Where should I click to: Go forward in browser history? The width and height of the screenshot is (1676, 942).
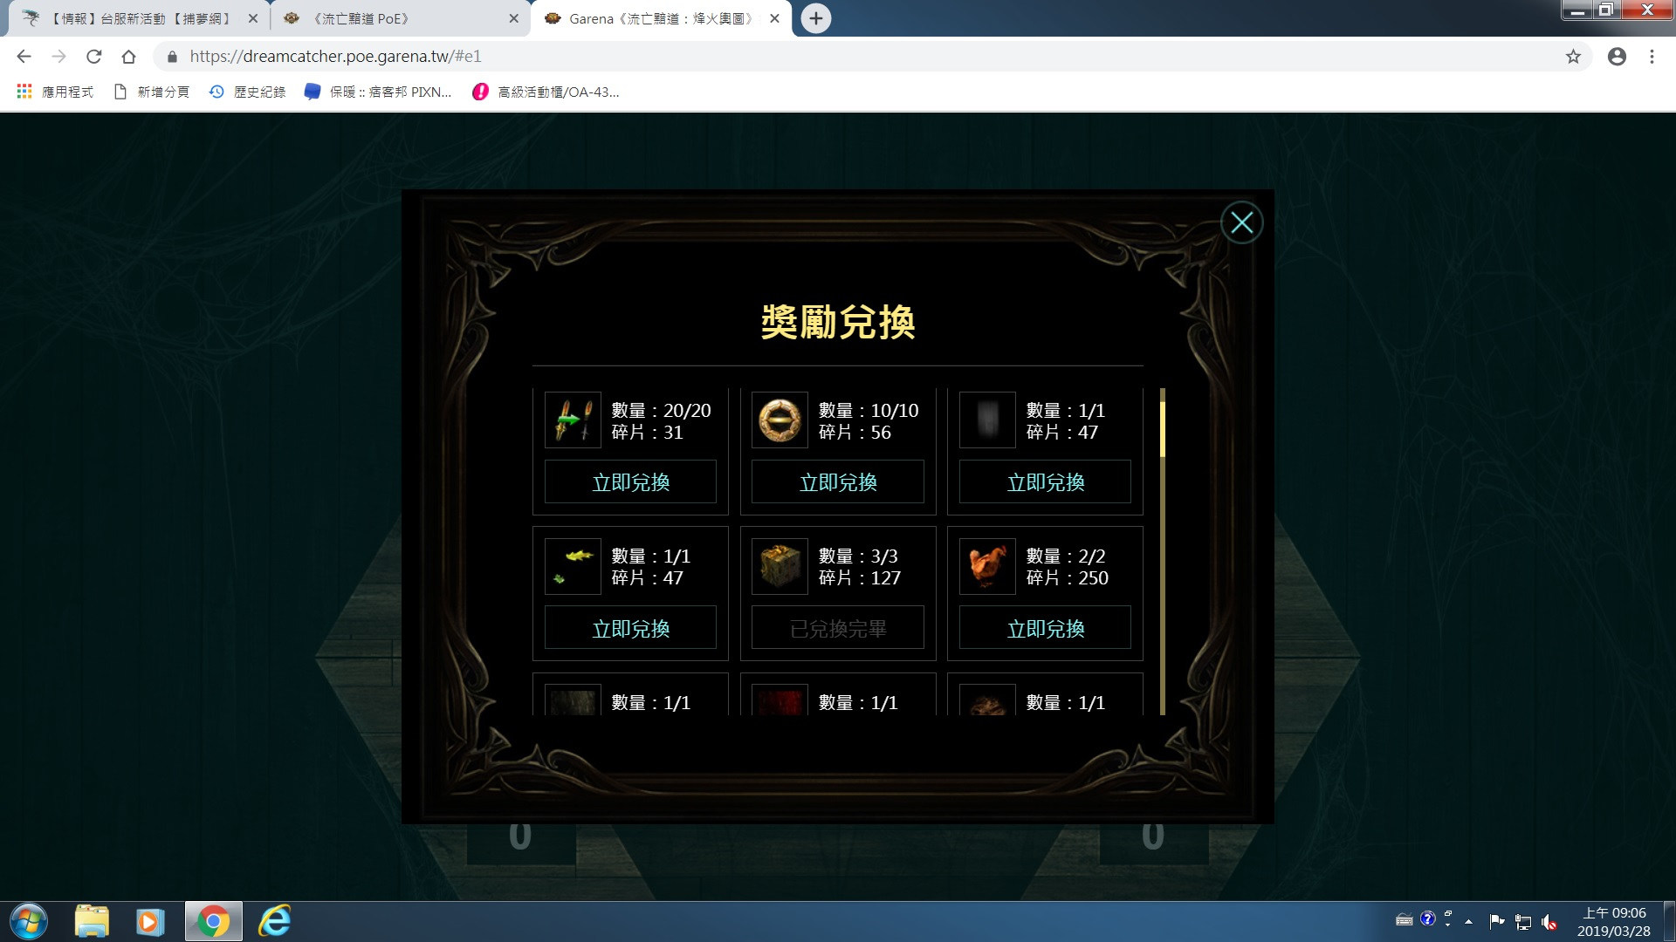[x=58, y=57]
